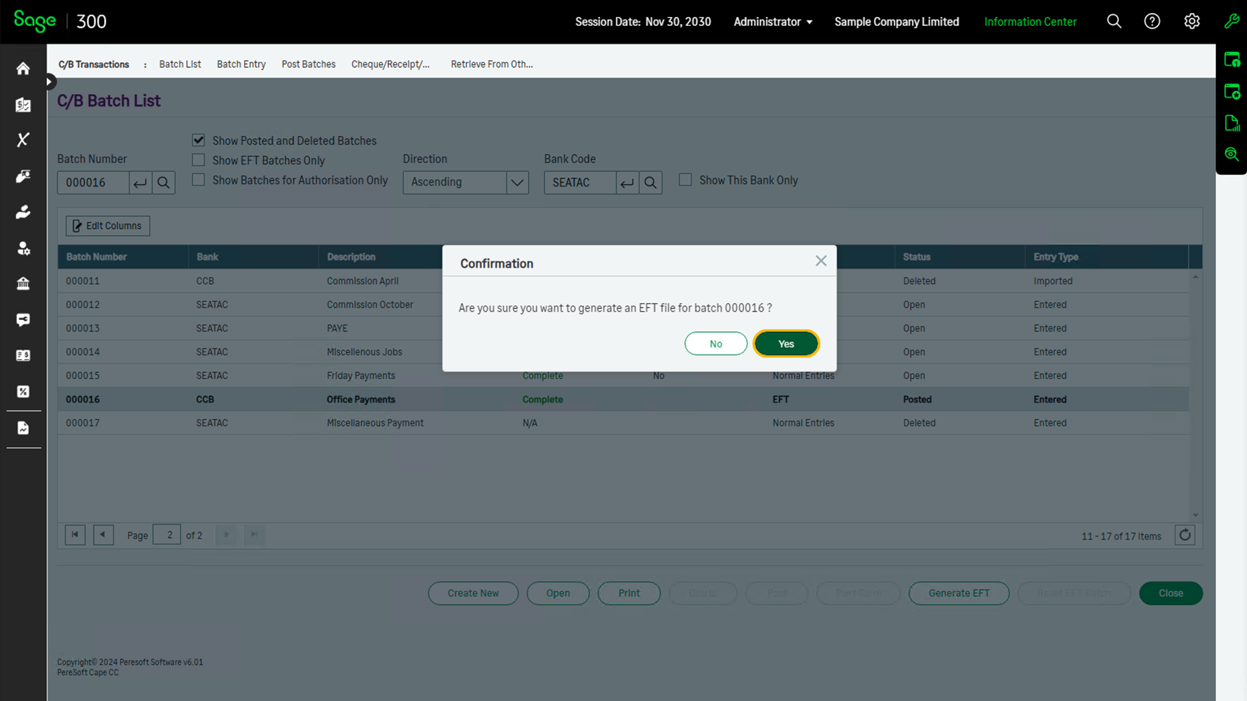
Task: Open the Bank Code finder magnifier
Action: 651,182
